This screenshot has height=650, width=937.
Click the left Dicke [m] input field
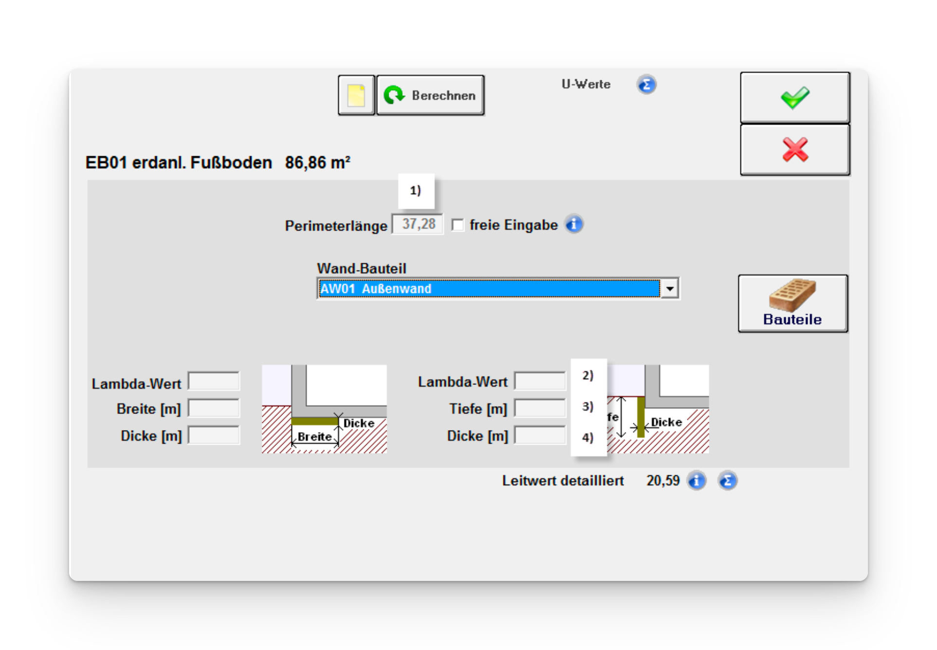click(x=214, y=435)
